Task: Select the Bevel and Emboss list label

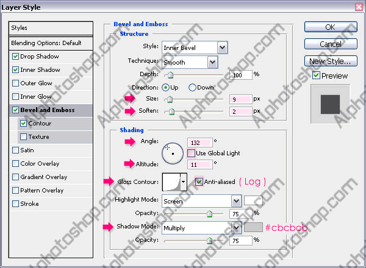Action: pos(48,110)
